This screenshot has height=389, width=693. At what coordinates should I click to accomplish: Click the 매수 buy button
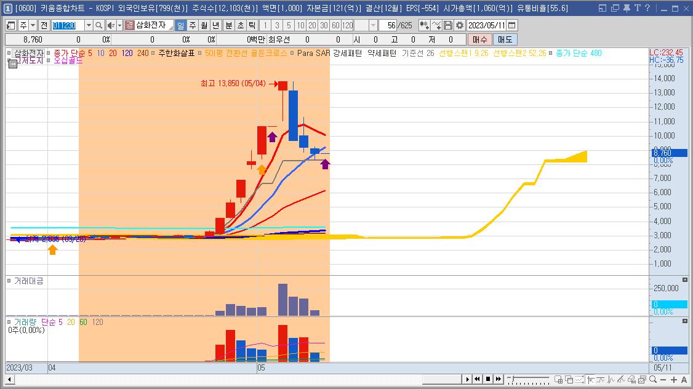[x=479, y=40]
